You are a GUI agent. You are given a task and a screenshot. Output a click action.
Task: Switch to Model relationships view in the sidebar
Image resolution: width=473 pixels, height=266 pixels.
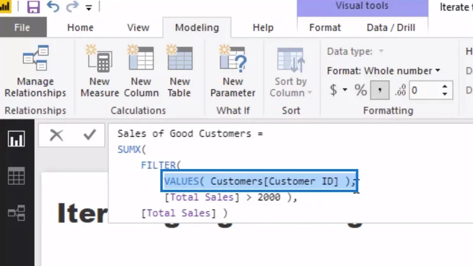coord(17,213)
